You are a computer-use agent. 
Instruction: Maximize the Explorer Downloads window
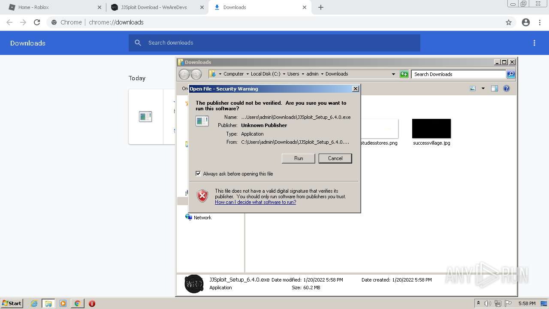click(x=504, y=62)
